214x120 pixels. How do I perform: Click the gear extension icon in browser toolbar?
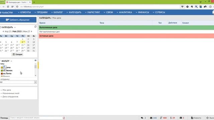[x=187, y=7]
